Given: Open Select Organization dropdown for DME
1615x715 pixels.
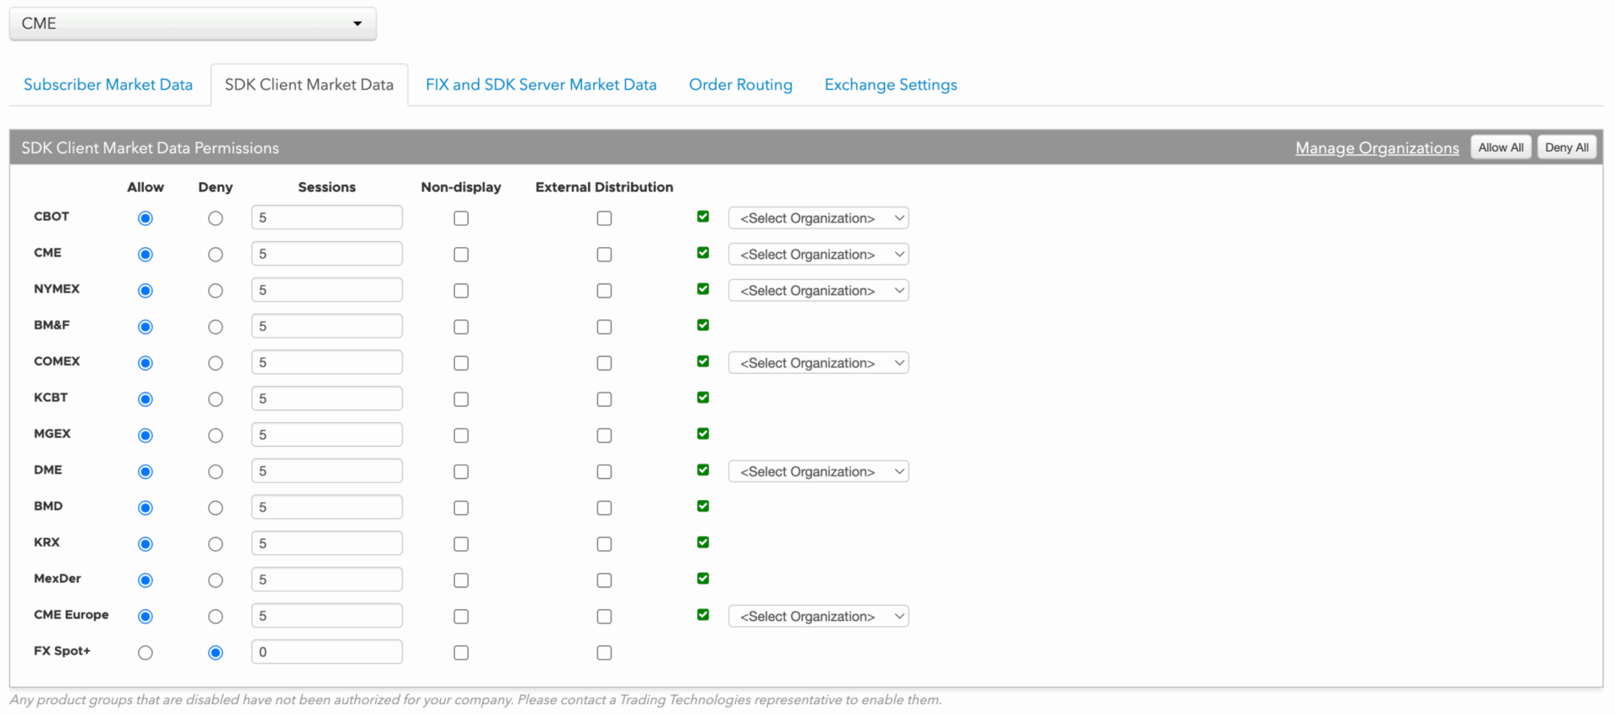Looking at the screenshot, I should point(818,472).
